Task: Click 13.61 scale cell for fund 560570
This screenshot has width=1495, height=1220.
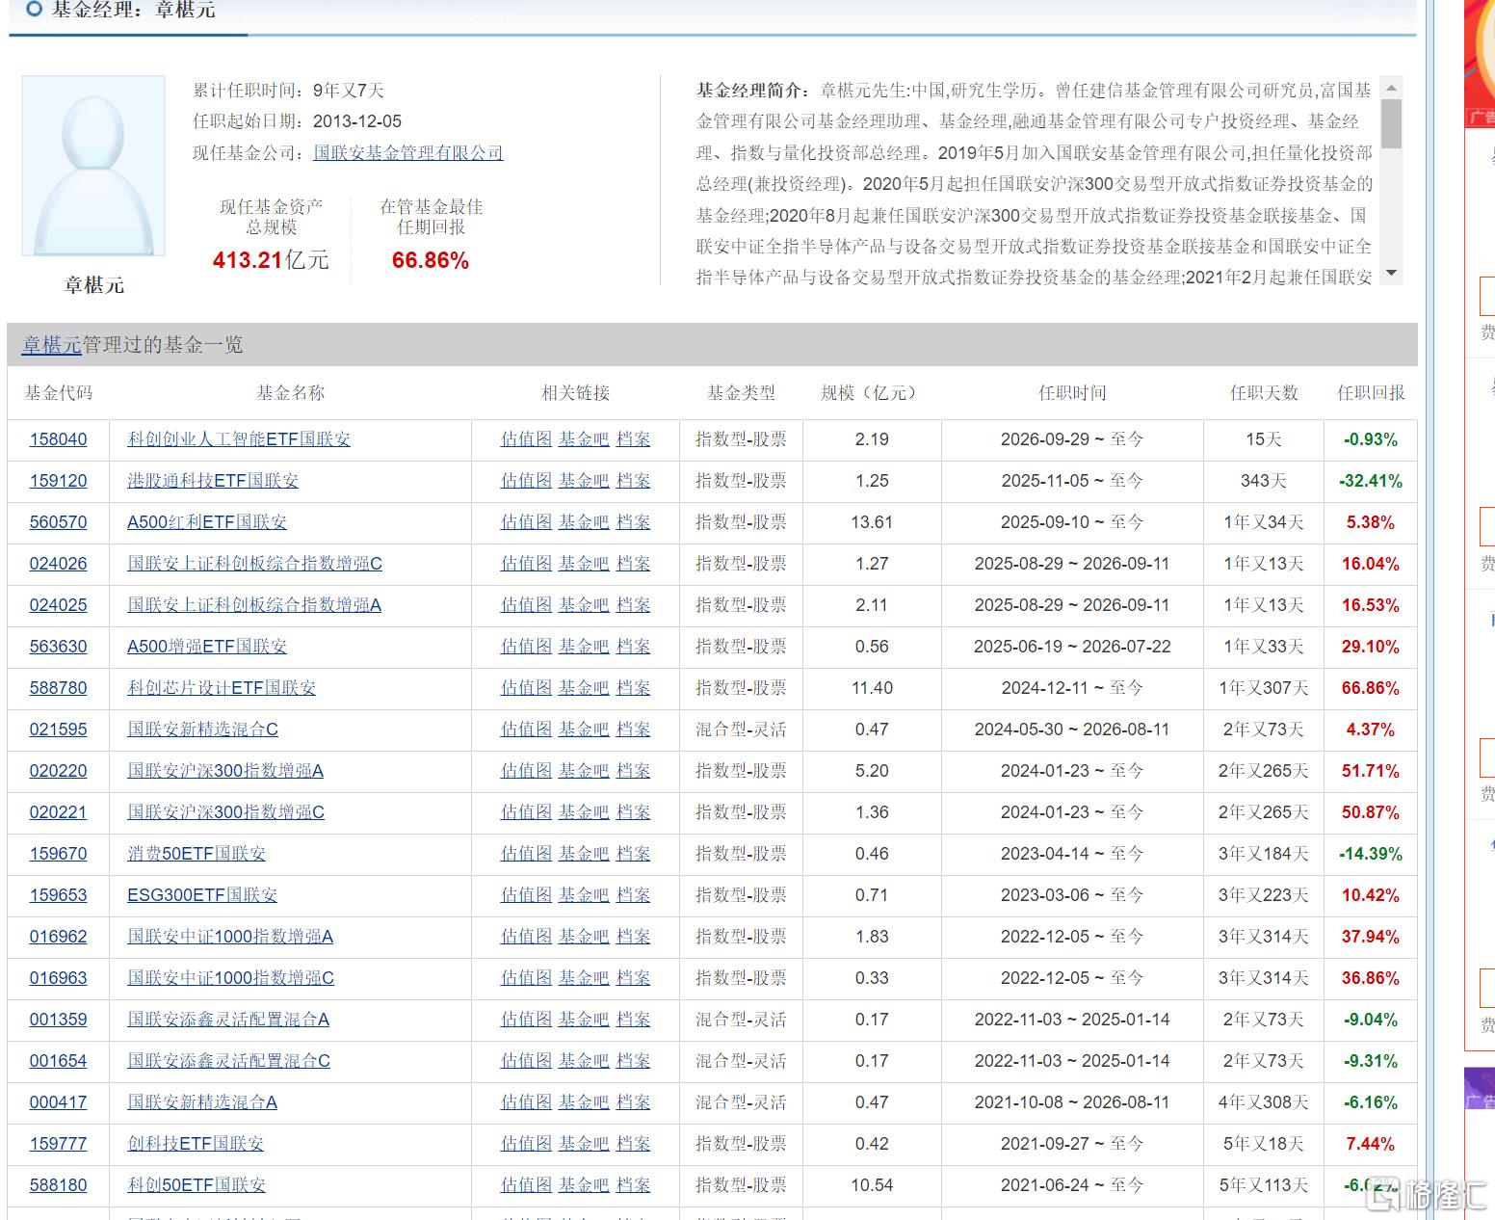Action: click(x=872, y=522)
